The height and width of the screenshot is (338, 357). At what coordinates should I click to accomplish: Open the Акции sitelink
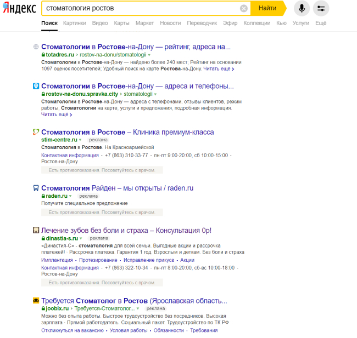pos(187,260)
